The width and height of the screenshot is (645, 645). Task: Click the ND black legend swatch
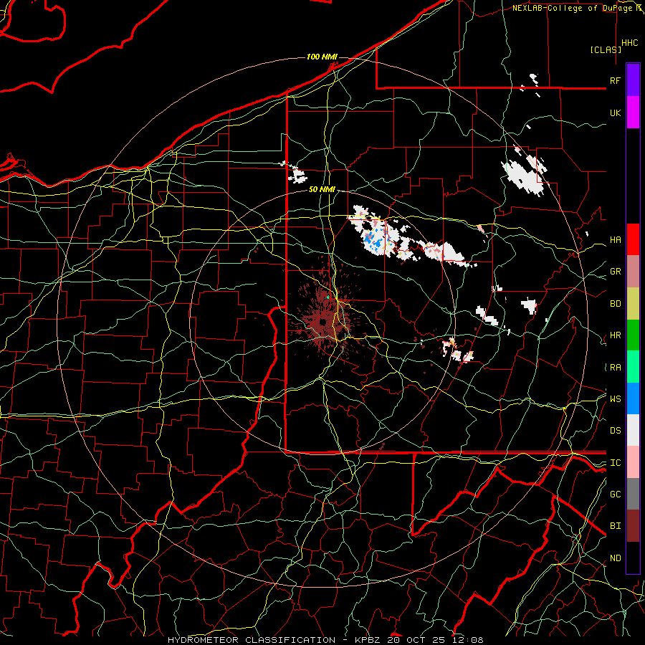pyautogui.click(x=633, y=558)
